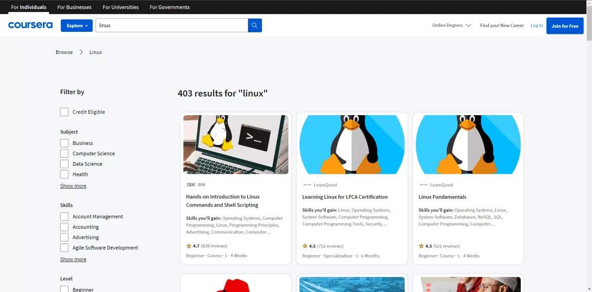Screen dimensions: 592x292
Task: Expand Show more under Skills
Action: 73,259
